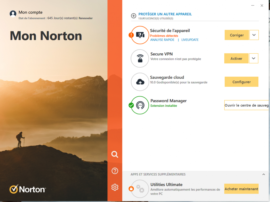Click the ANALYSE RAPIDE link

point(162,40)
